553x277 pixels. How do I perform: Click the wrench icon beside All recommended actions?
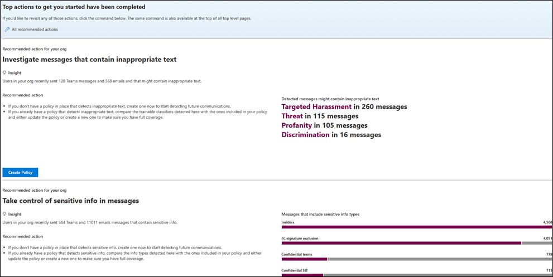[7, 29]
